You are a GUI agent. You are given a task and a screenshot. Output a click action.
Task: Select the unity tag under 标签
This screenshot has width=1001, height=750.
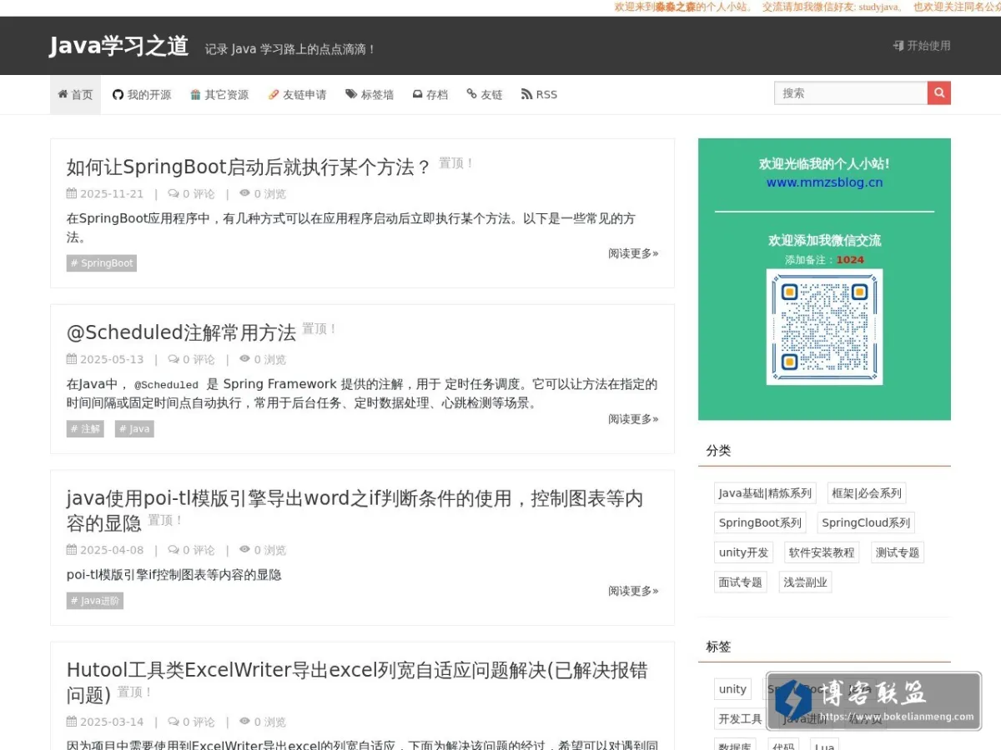pos(732,689)
